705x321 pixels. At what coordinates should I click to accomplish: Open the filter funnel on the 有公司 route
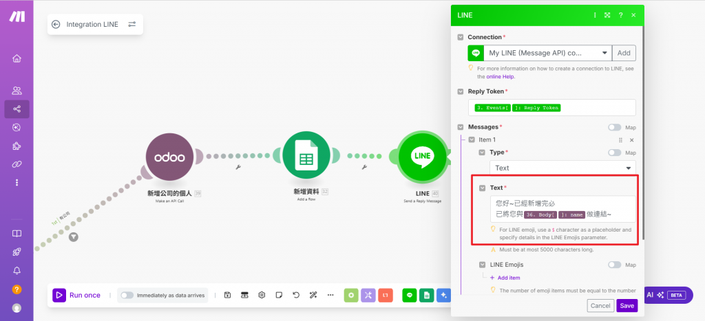73,236
